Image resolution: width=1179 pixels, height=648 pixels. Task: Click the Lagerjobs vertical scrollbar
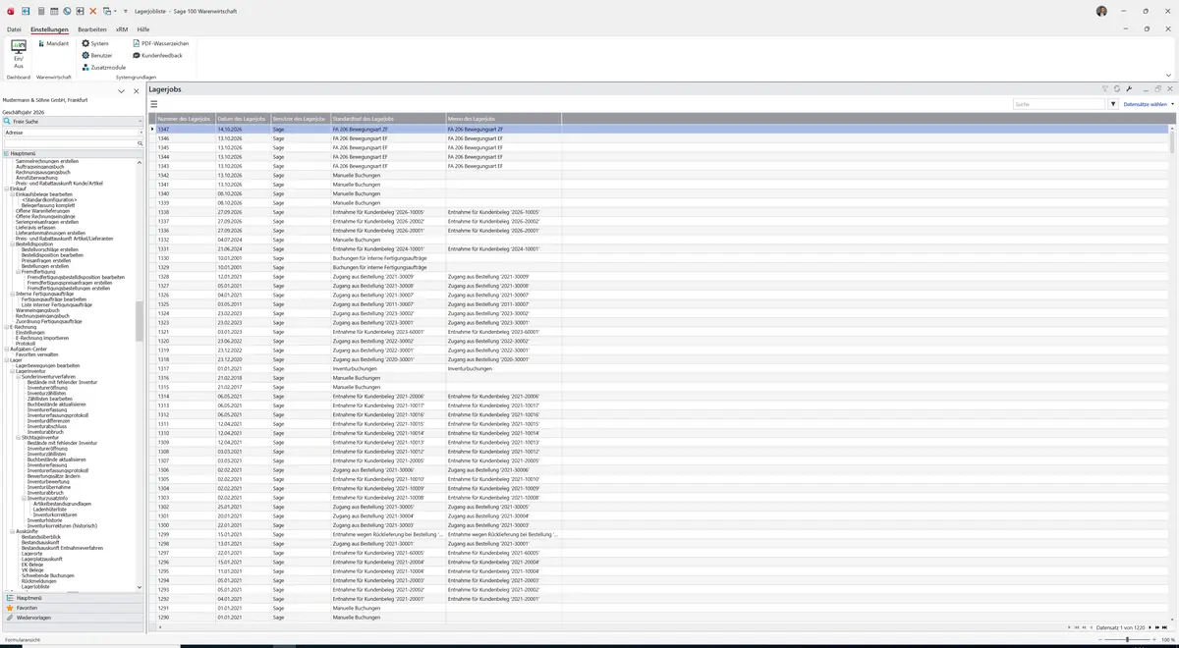(1172, 141)
